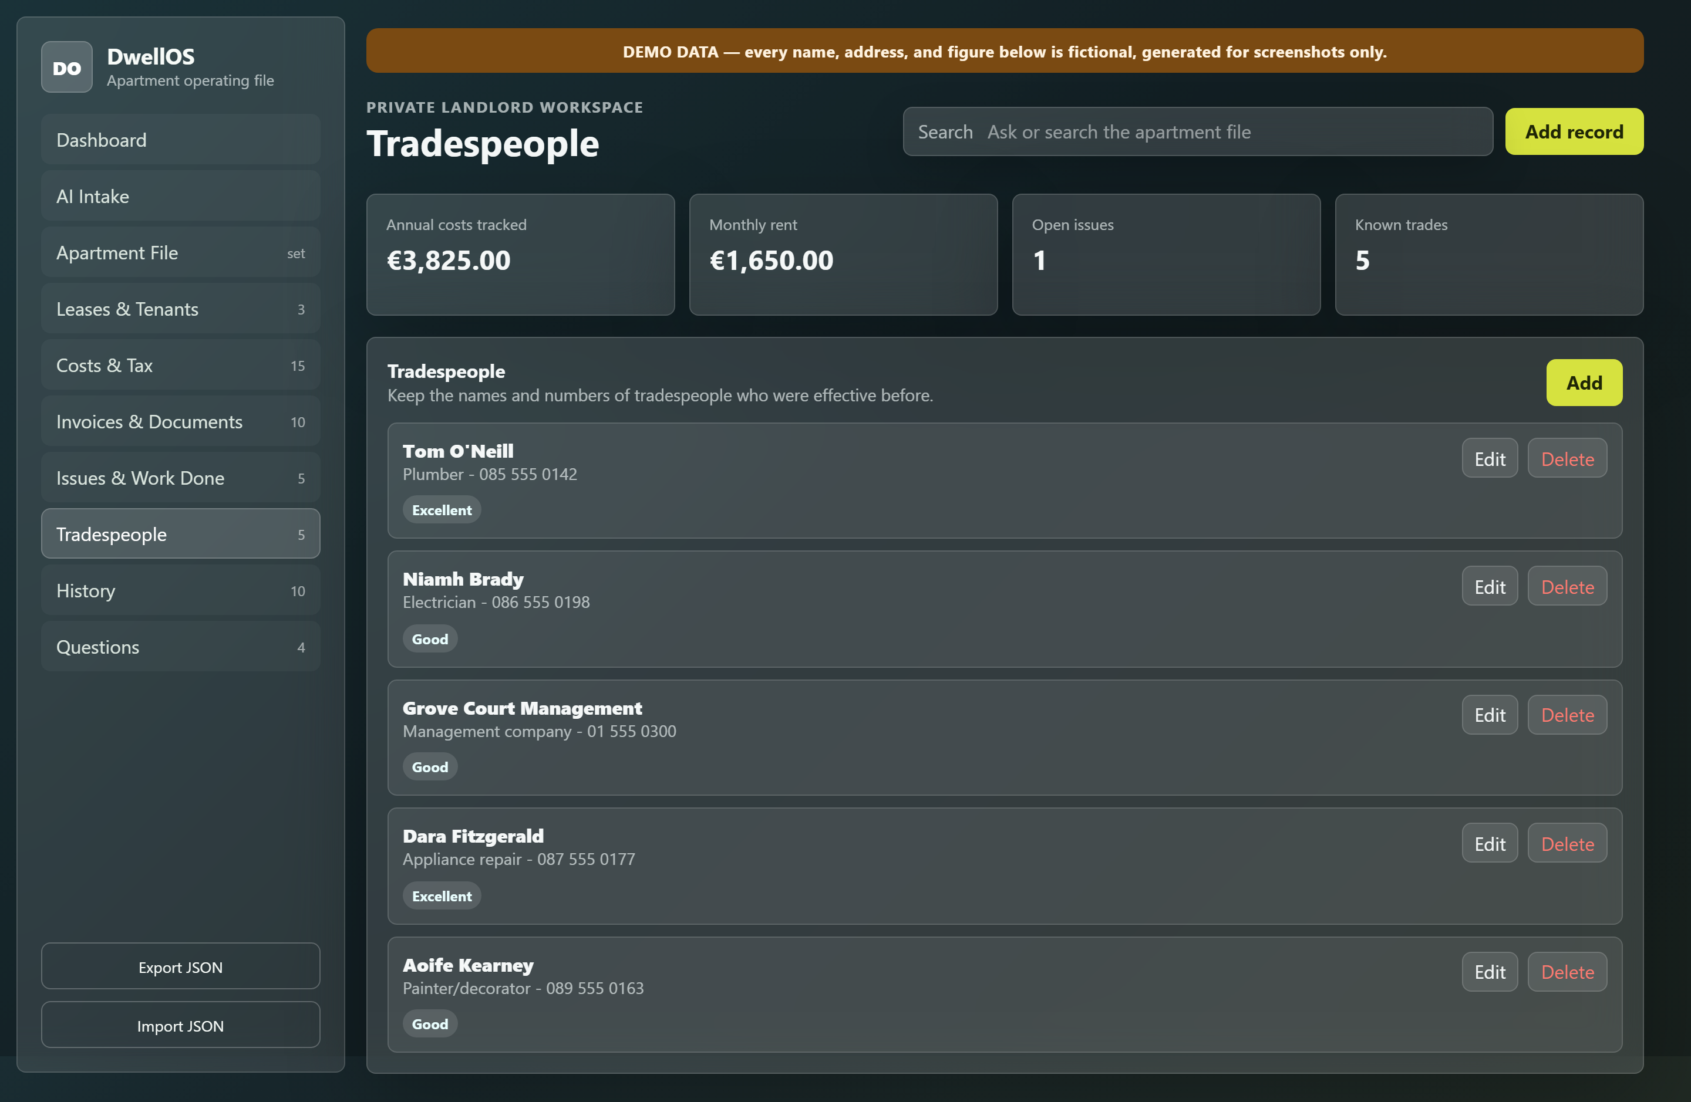Screen dimensions: 1691x1102
Task: Click Export JSON button
Action: (x=180, y=967)
